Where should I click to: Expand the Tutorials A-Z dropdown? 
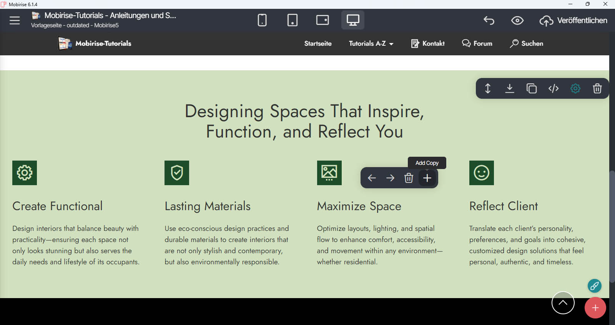[371, 43]
